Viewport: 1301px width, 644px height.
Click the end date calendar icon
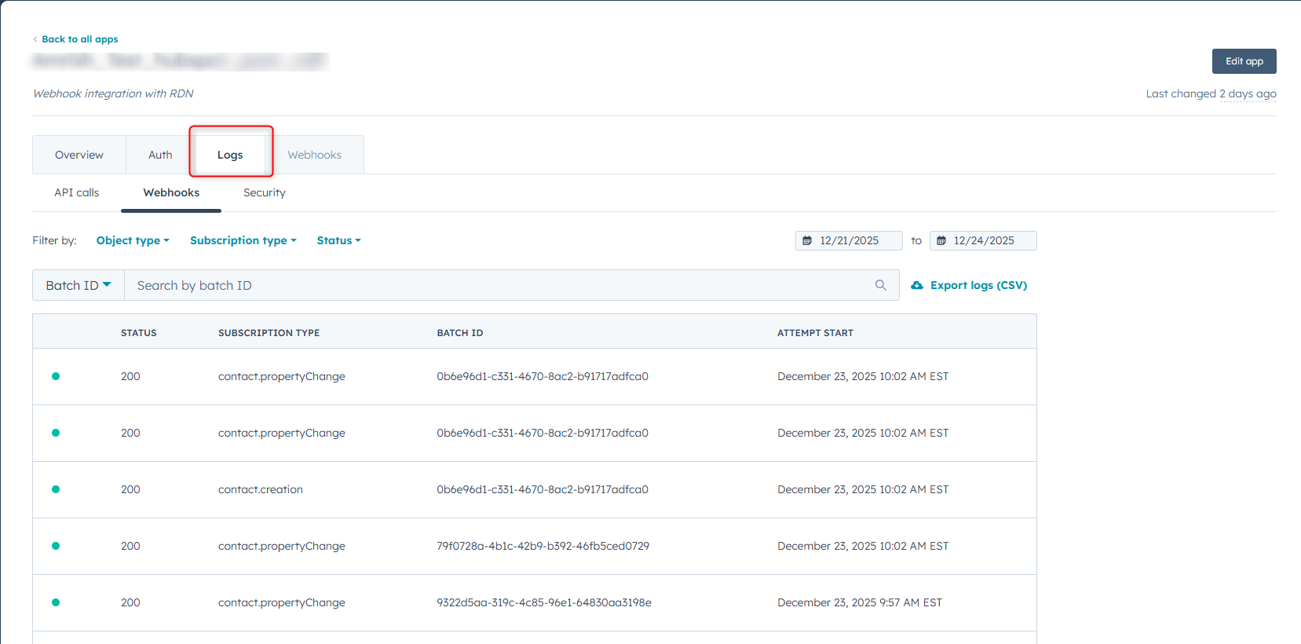coord(941,241)
